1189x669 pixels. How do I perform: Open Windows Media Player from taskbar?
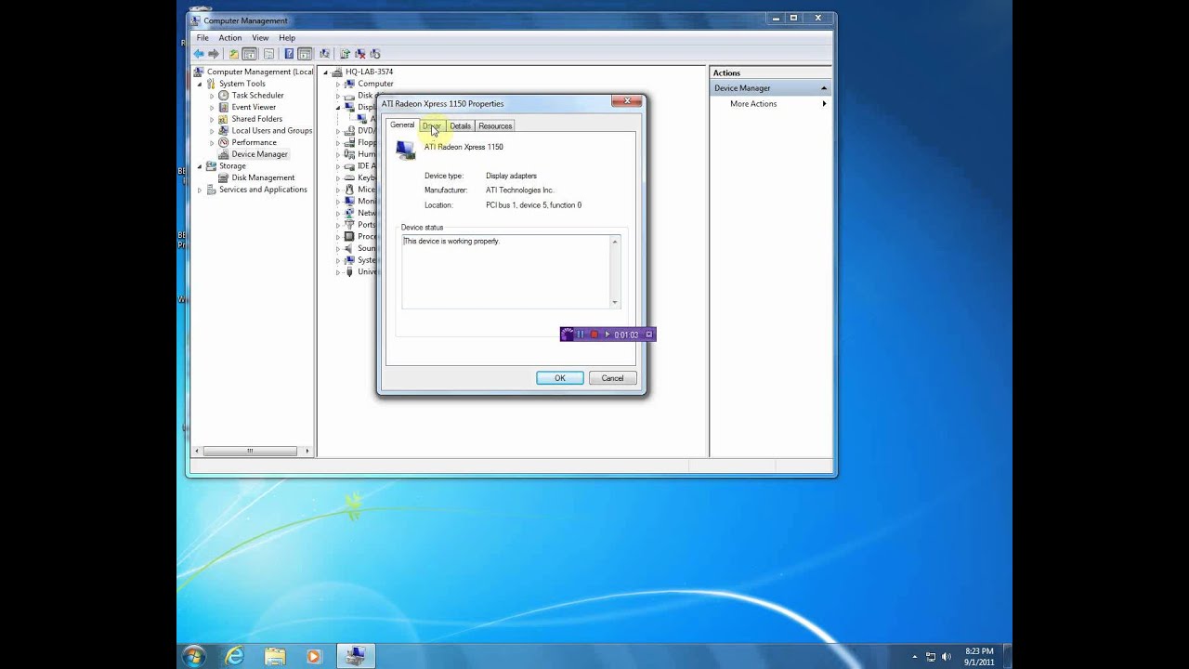point(314,656)
